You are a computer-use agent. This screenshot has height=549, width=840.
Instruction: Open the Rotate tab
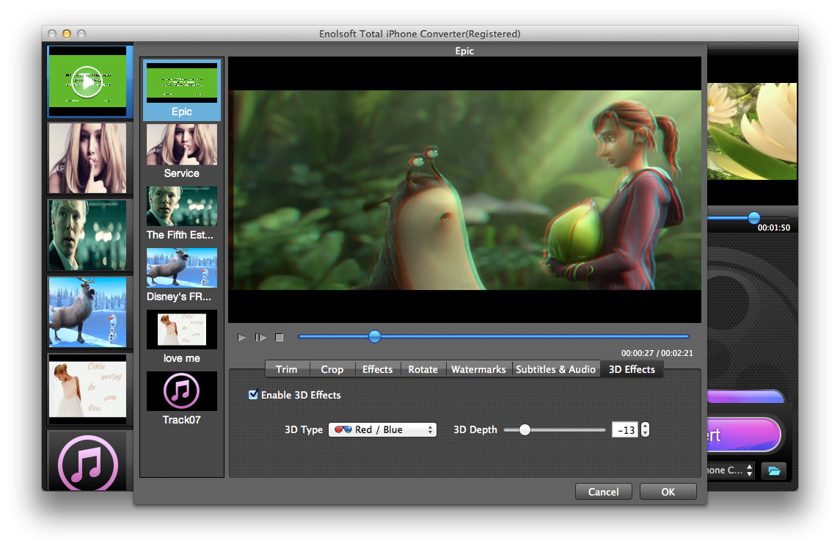(423, 369)
